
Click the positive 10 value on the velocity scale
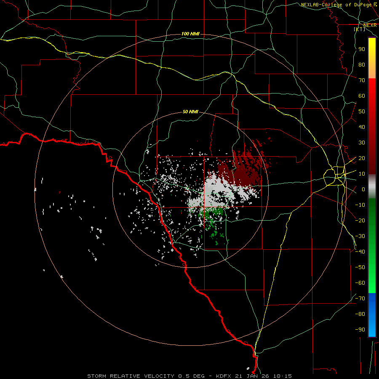362,174
